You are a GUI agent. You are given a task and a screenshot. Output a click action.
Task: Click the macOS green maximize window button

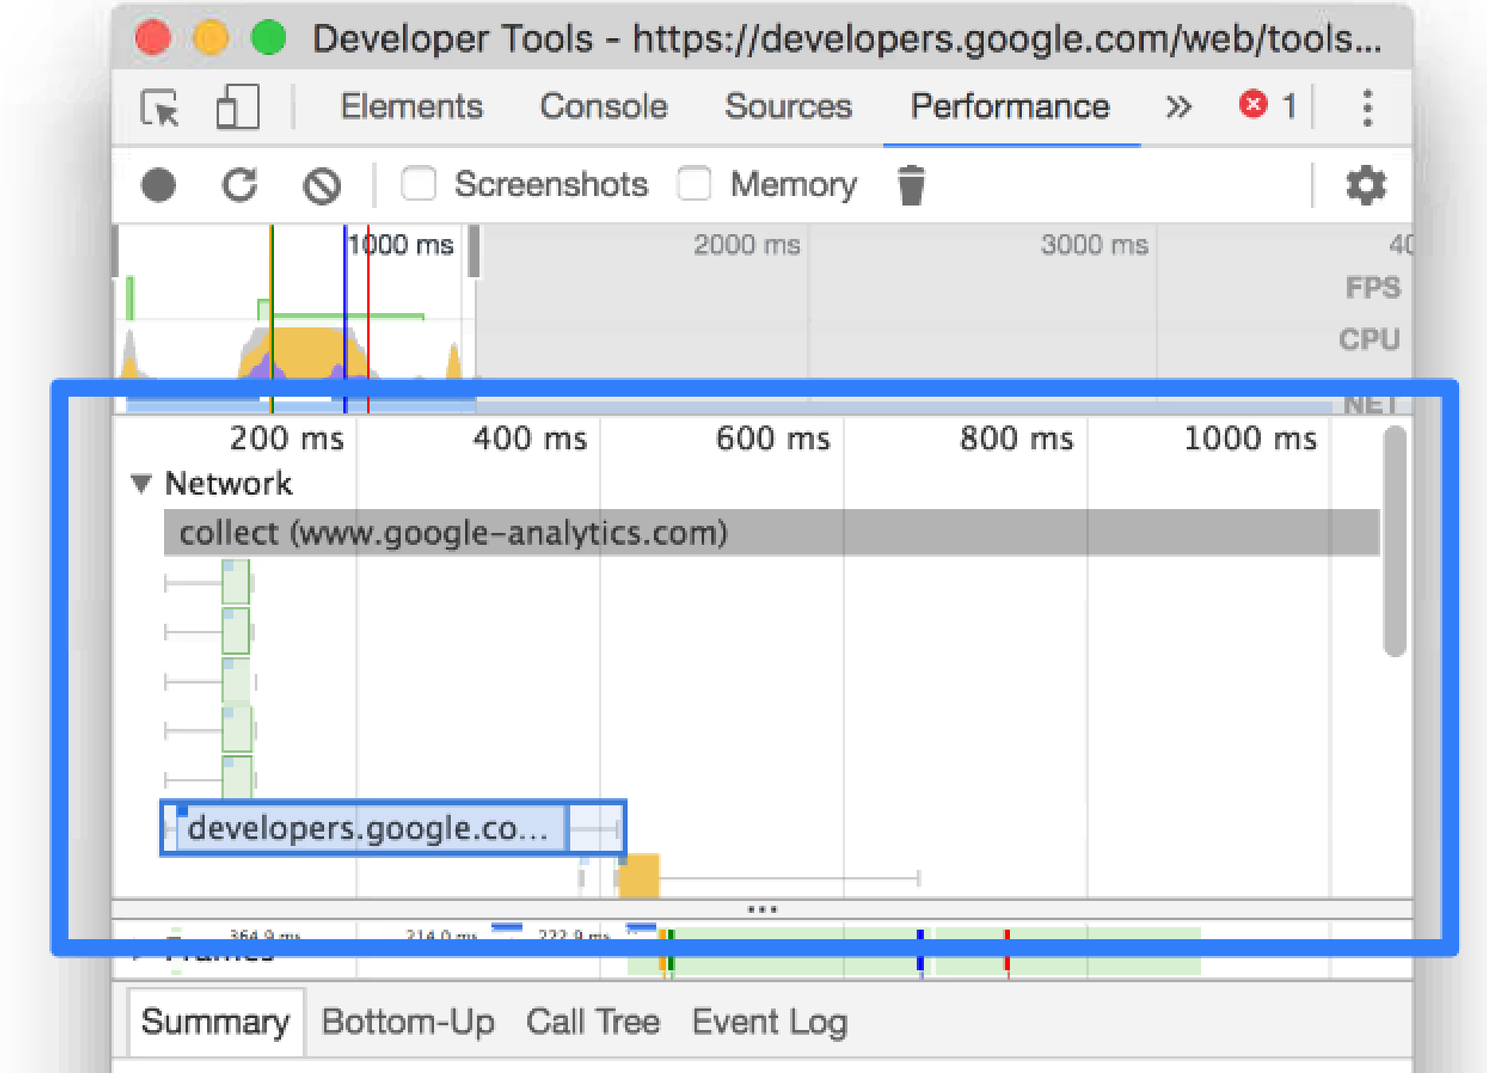[268, 37]
